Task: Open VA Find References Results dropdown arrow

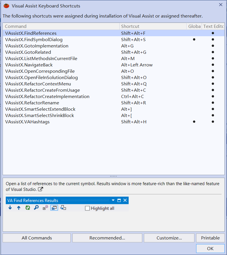Action: pyautogui.click(x=113, y=200)
